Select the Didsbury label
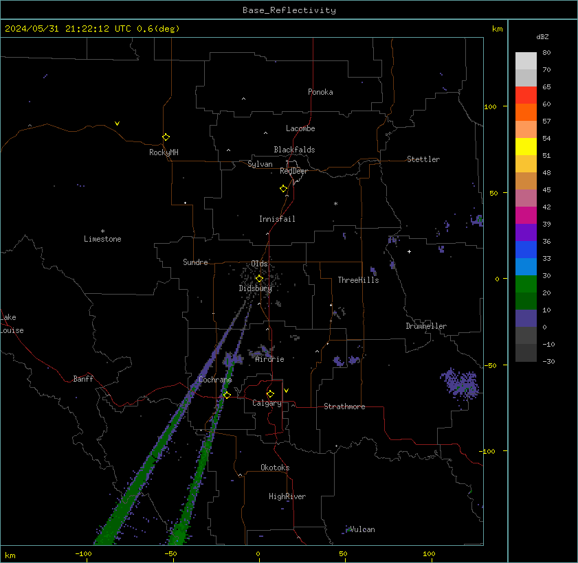Screen dimensions: 578x563 point(255,288)
